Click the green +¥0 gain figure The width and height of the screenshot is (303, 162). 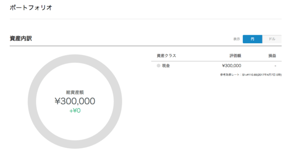pos(75,111)
